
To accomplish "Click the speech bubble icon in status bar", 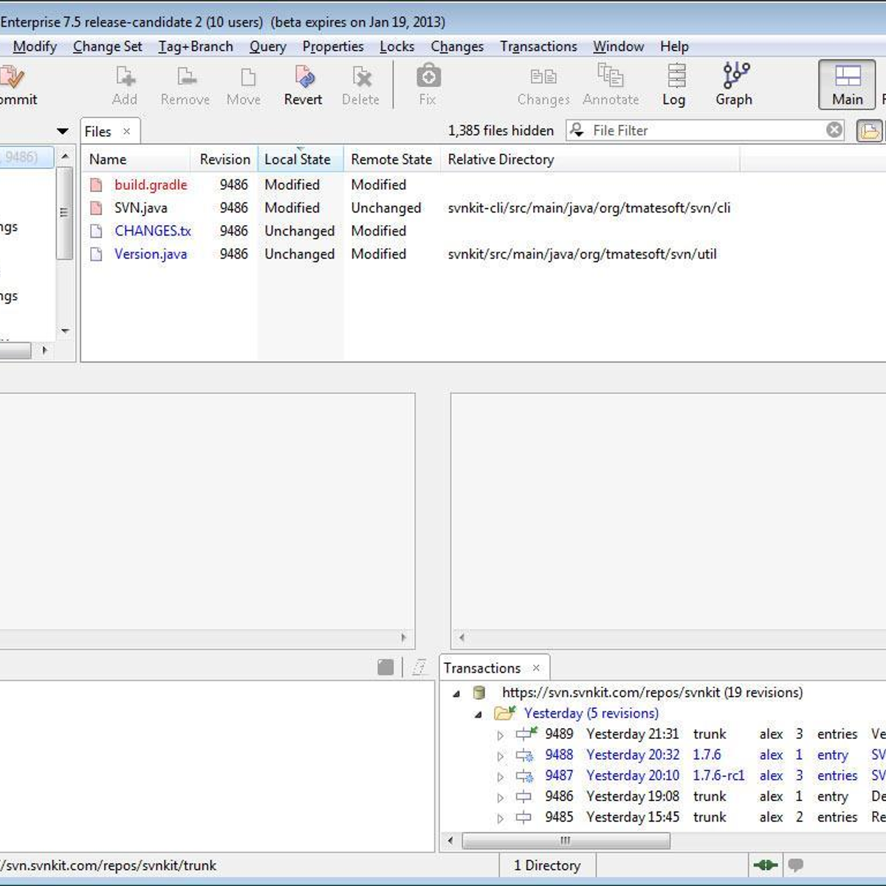I will [795, 865].
